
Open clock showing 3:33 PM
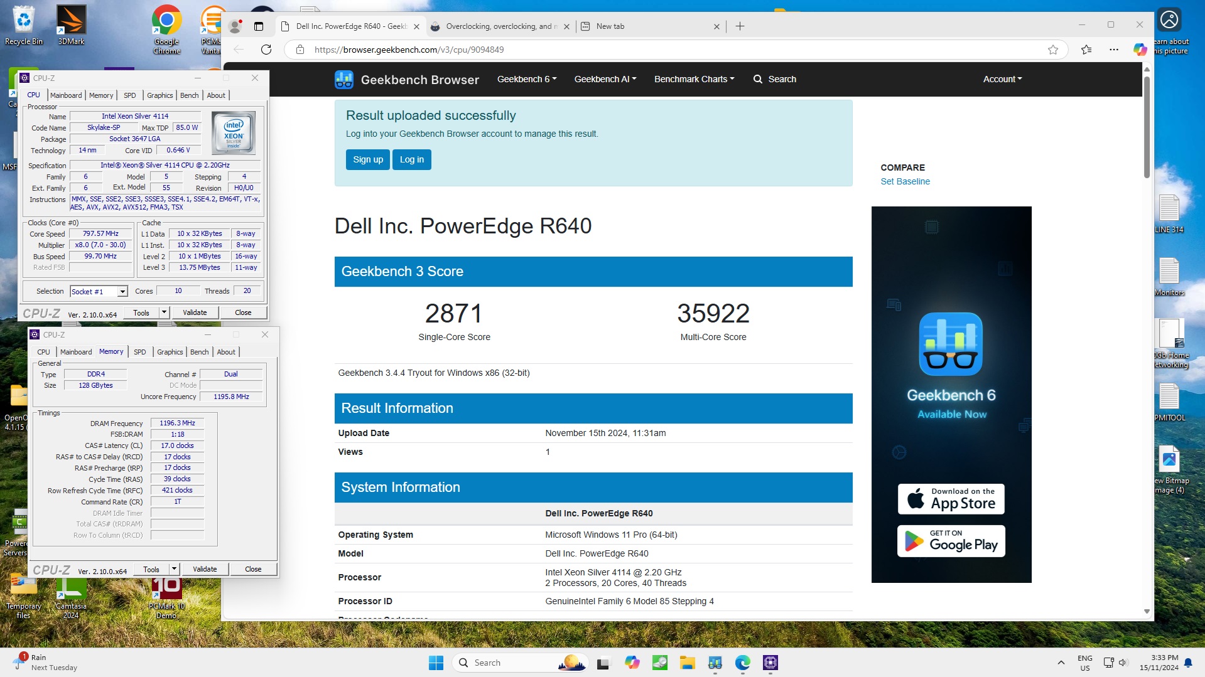coord(1159,663)
